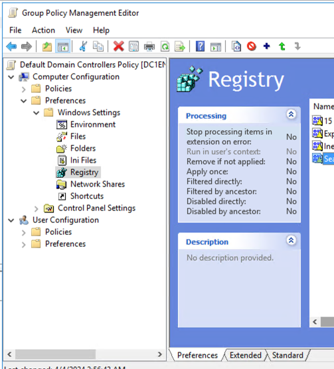The width and height of the screenshot is (334, 369).
Task: Click the red Disable item icon
Action: [252, 46]
